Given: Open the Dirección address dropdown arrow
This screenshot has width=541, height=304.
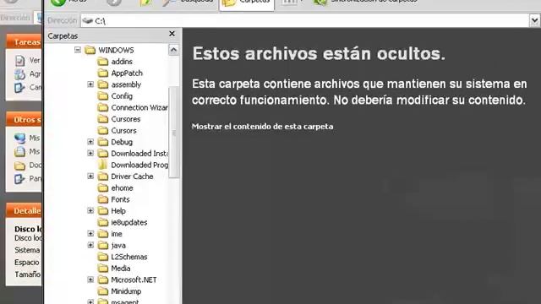Looking at the screenshot, I should coord(534,20).
